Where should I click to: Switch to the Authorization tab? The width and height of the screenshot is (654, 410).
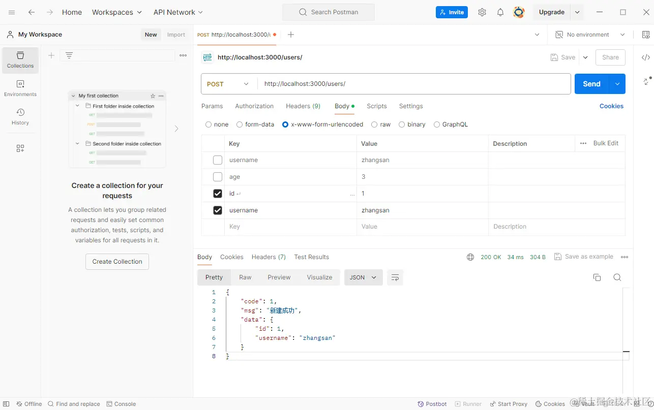click(x=254, y=106)
